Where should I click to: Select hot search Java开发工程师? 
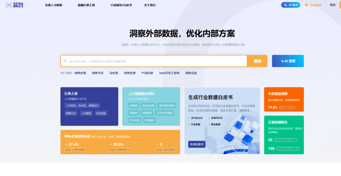tap(169, 73)
